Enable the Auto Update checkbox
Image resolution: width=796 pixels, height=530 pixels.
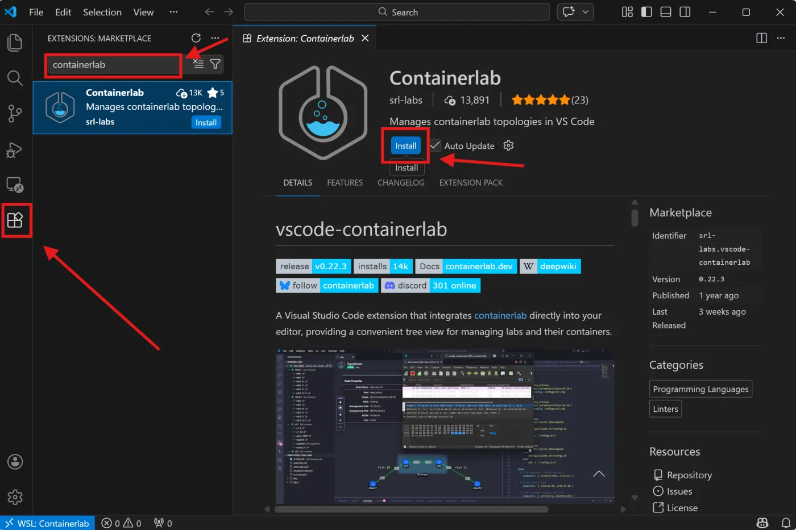pos(434,145)
